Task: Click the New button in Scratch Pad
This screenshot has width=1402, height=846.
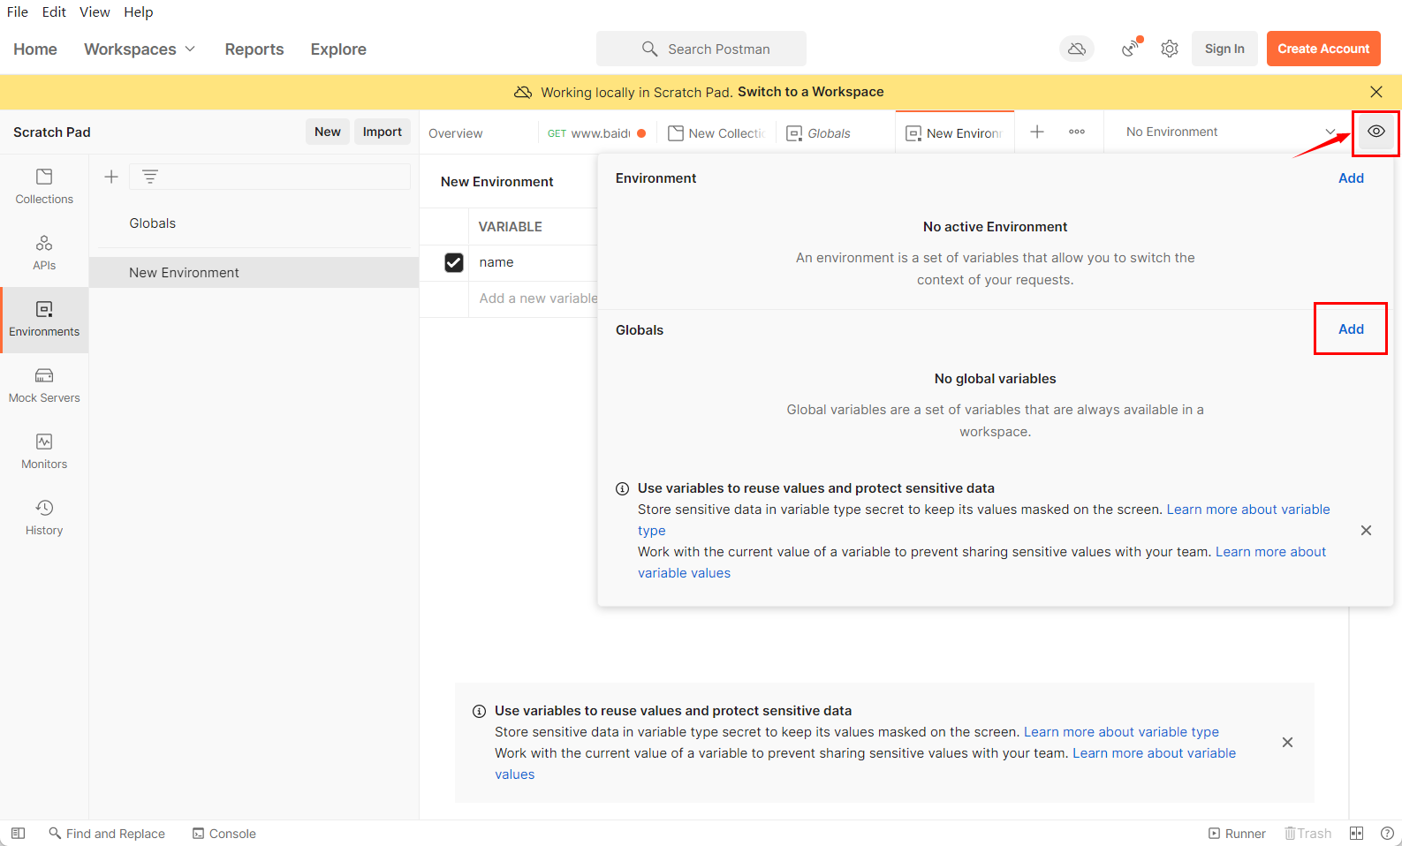Action: pyautogui.click(x=328, y=132)
